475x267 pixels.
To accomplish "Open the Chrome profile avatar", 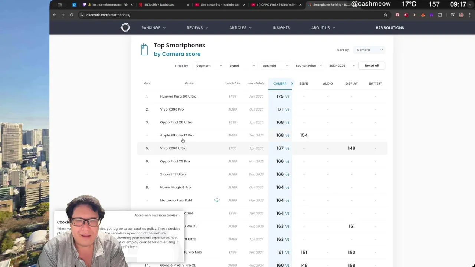I will tap(461, 15).
